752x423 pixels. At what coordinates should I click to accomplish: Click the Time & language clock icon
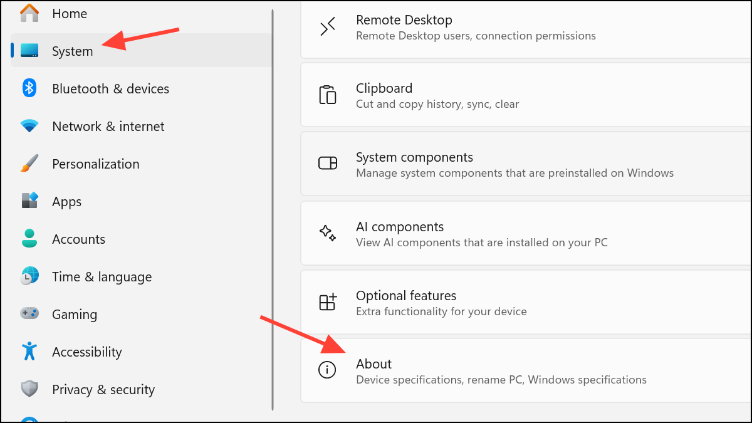29,276
